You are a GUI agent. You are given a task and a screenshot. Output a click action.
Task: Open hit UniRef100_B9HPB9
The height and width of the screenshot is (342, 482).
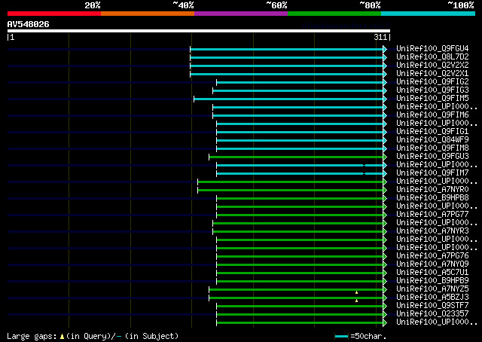click(432, 281)
